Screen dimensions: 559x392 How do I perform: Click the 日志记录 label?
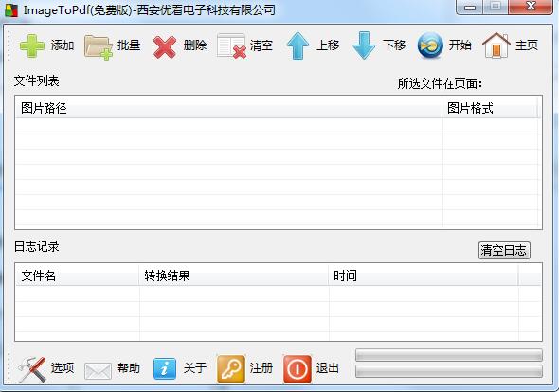pyautogui.click(x=37, y=246)
